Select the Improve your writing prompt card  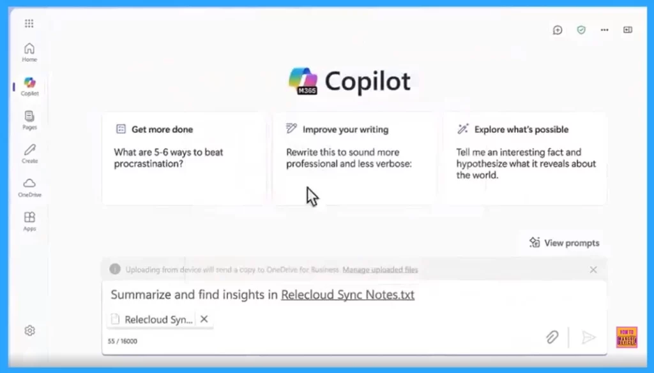tap(354, 159)
